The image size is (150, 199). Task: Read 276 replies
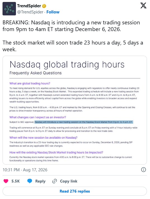tap(75, 191)
